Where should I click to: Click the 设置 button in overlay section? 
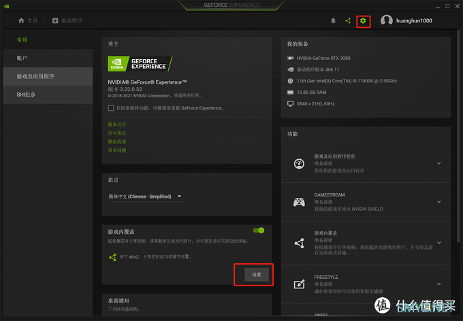click(257, 275)
